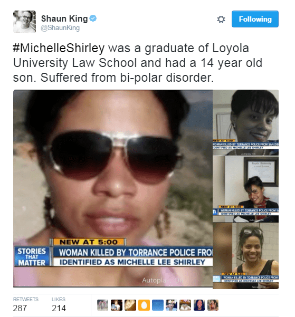Open the third liker avatar
Screen dimensions: 295x317
[x=130, y=305]
